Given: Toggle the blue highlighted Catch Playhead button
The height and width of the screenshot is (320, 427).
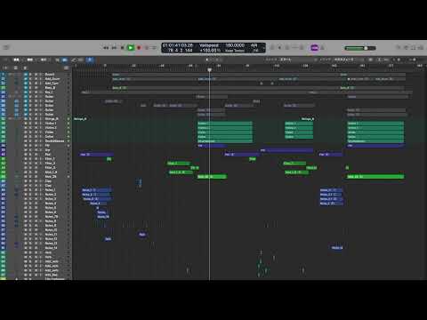Looking at the screenshot, I should point(90,60).
